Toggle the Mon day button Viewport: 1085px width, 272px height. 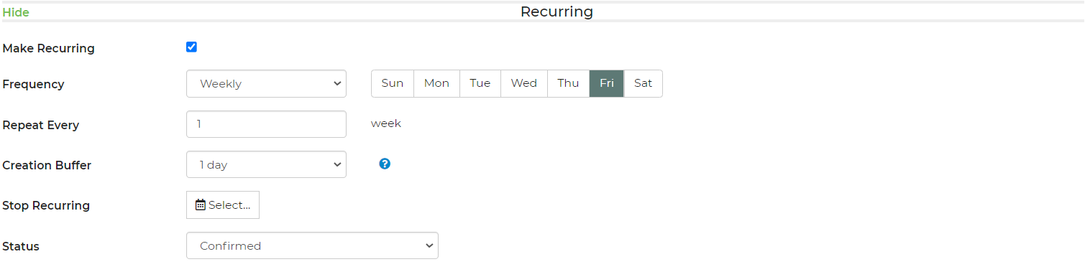coord(436,83)
